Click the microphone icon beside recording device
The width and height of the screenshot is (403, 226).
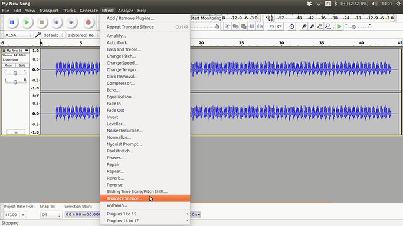[x=38, y=35]
